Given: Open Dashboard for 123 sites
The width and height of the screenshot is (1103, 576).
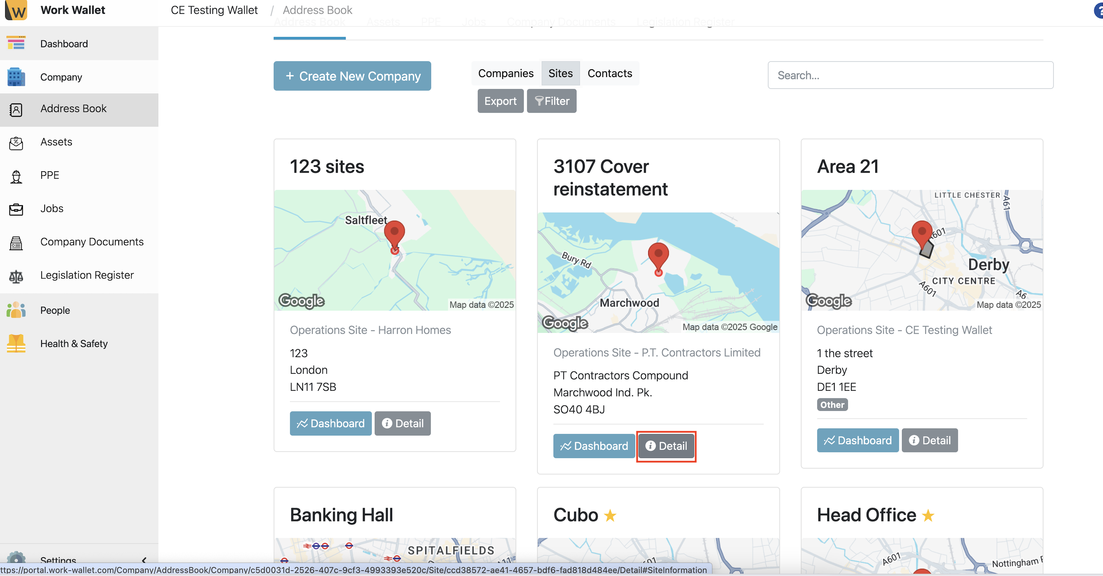Looking at the screenshot, I should tap(330, 423).
